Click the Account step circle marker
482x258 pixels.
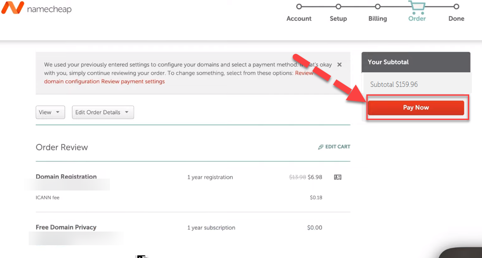pos(299,7)
